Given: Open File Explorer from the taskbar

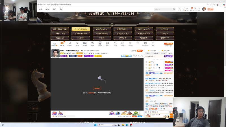Looking at the screenshot, I should point(123,125).
